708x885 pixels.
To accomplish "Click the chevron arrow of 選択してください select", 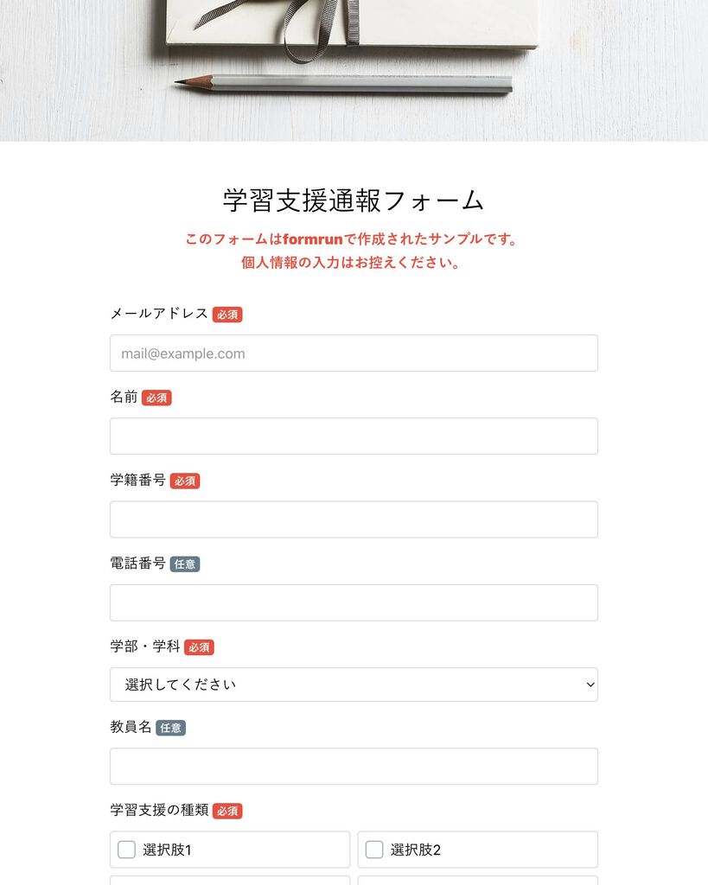I will point(590,684).
